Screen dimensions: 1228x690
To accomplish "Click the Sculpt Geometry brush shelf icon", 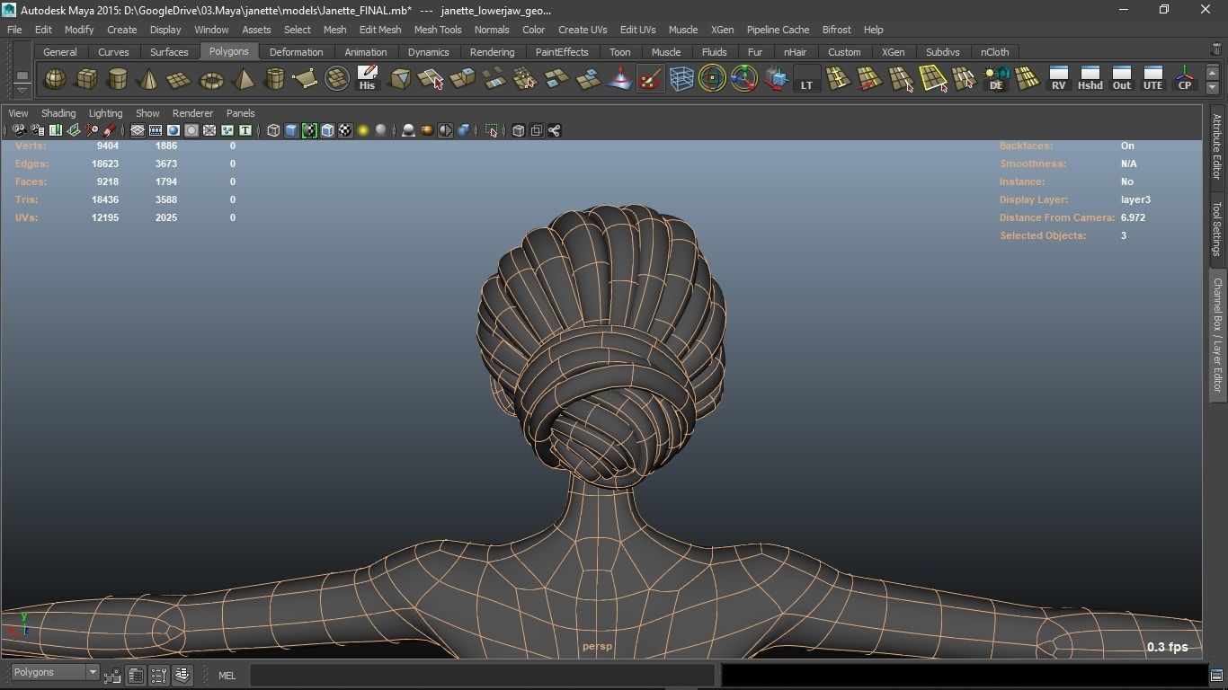I will pyautogui.click(x=650, y=79).
